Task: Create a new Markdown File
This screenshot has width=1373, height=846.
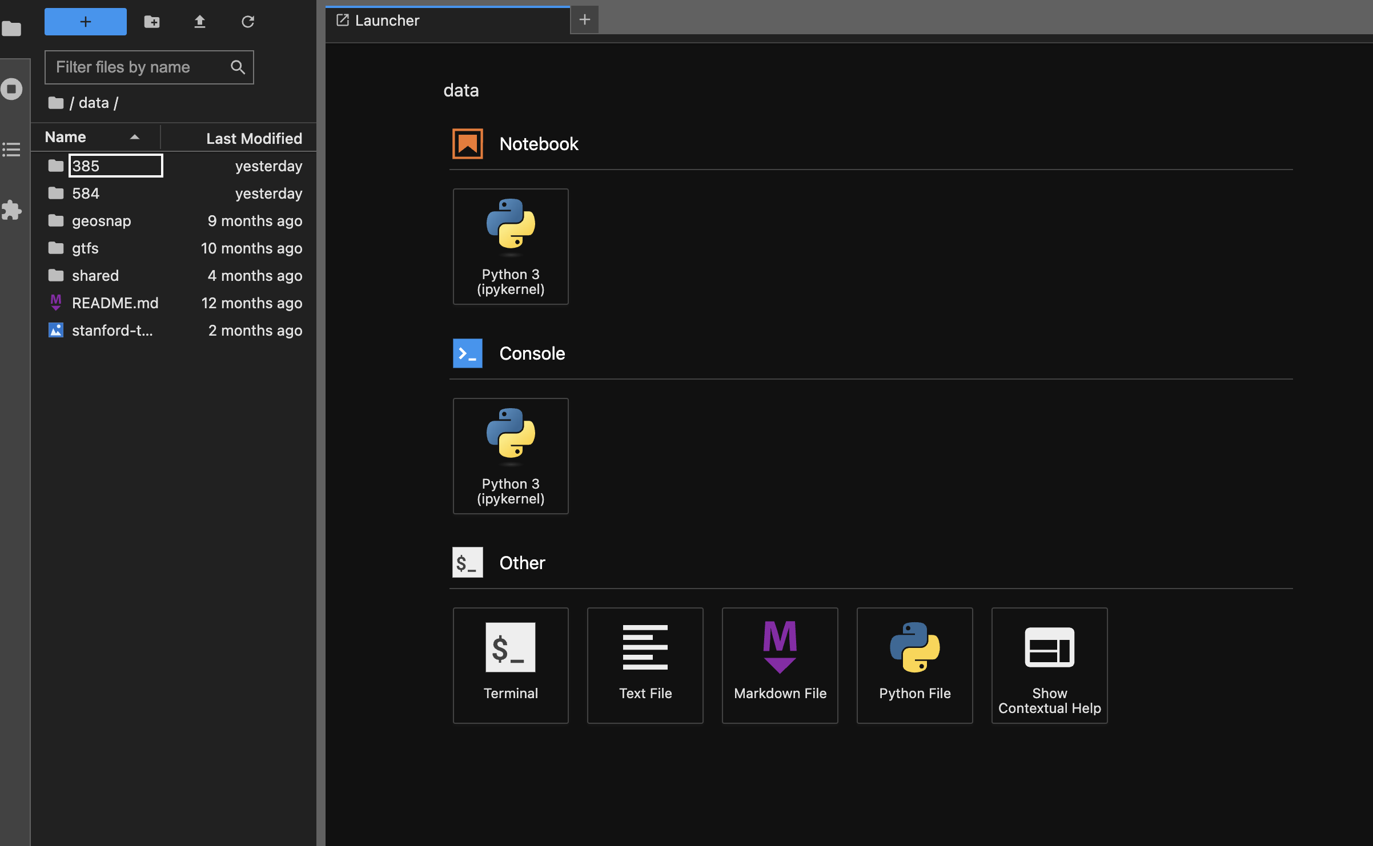Action: click(x=780, y=665)
